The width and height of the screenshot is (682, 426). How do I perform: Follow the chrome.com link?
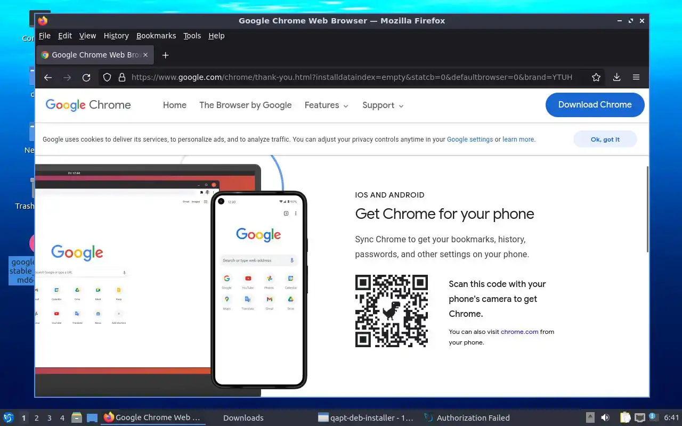point(519,332)
